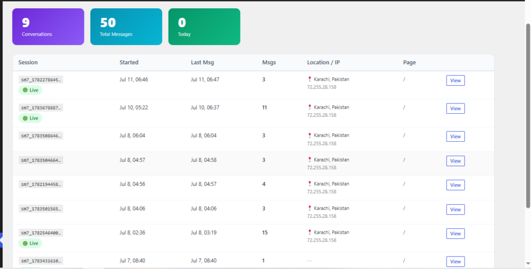Click Live badge under sm7_1782278645
The image size is (531, 269).
click(x=30, y=90)
